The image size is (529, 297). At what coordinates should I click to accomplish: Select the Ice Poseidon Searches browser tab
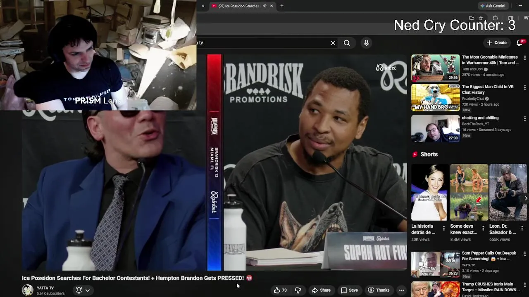coord(238,6)
